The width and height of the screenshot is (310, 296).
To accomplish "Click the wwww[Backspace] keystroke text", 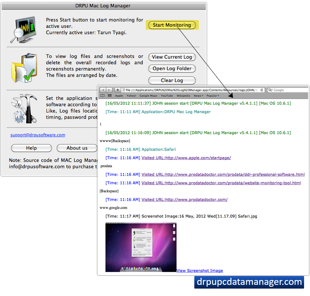I will coord(115,141).
